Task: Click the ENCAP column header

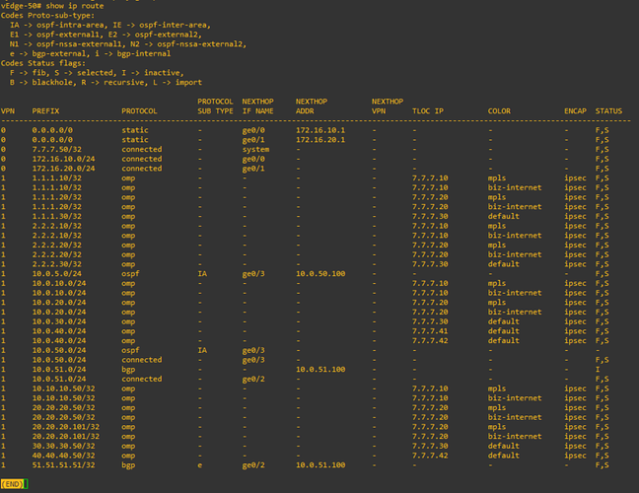Action: click(x=575, y=110)
